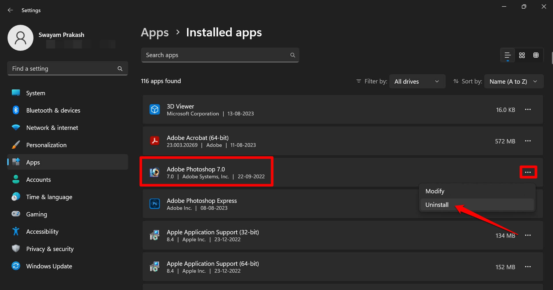Click the Windows Update refresh icon
This screenshot has width=553, height=290.
coord(16,266)
